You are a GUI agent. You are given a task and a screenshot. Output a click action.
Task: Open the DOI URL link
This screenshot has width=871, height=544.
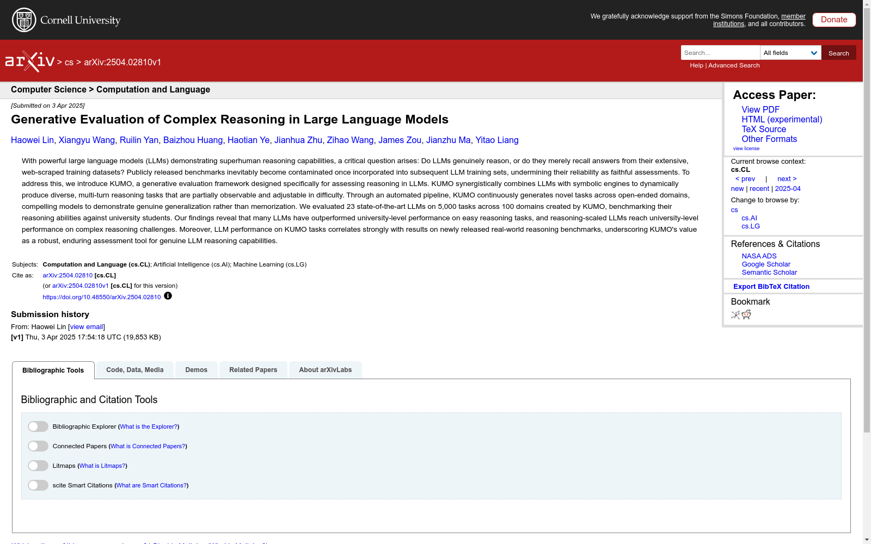coord(102,297)
